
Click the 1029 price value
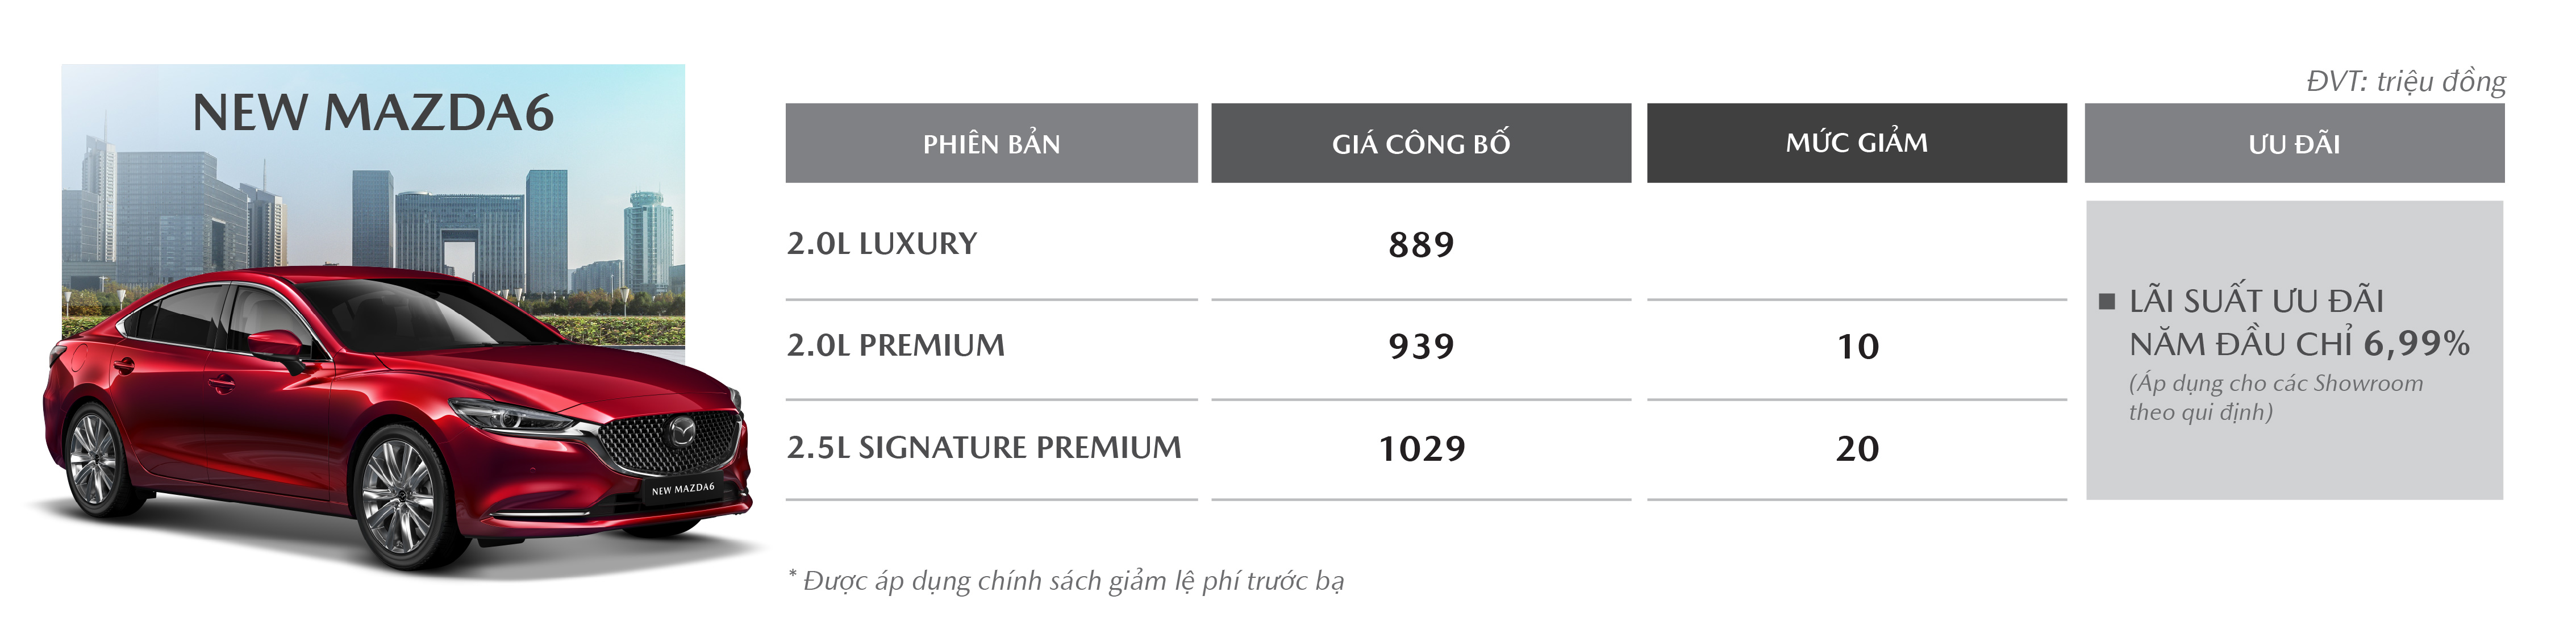coord(1422,449)
